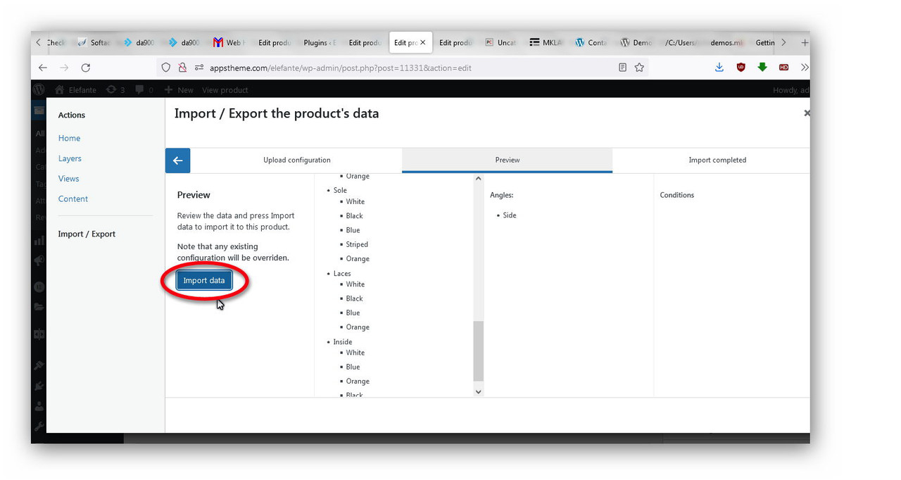Click Blue under the Inside layer
This screenshot has height=480, width=901.
[x=353, y=367]
